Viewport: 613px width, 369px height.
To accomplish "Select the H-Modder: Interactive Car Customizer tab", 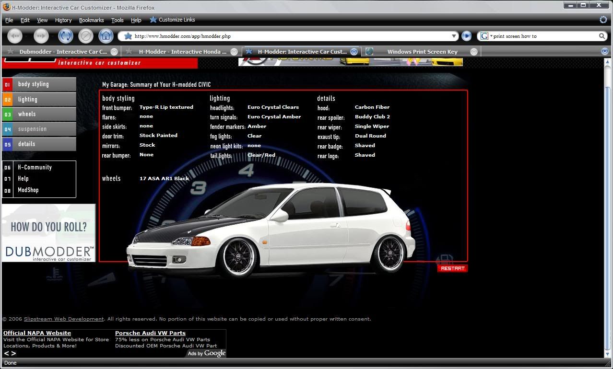I will point(301,52).
